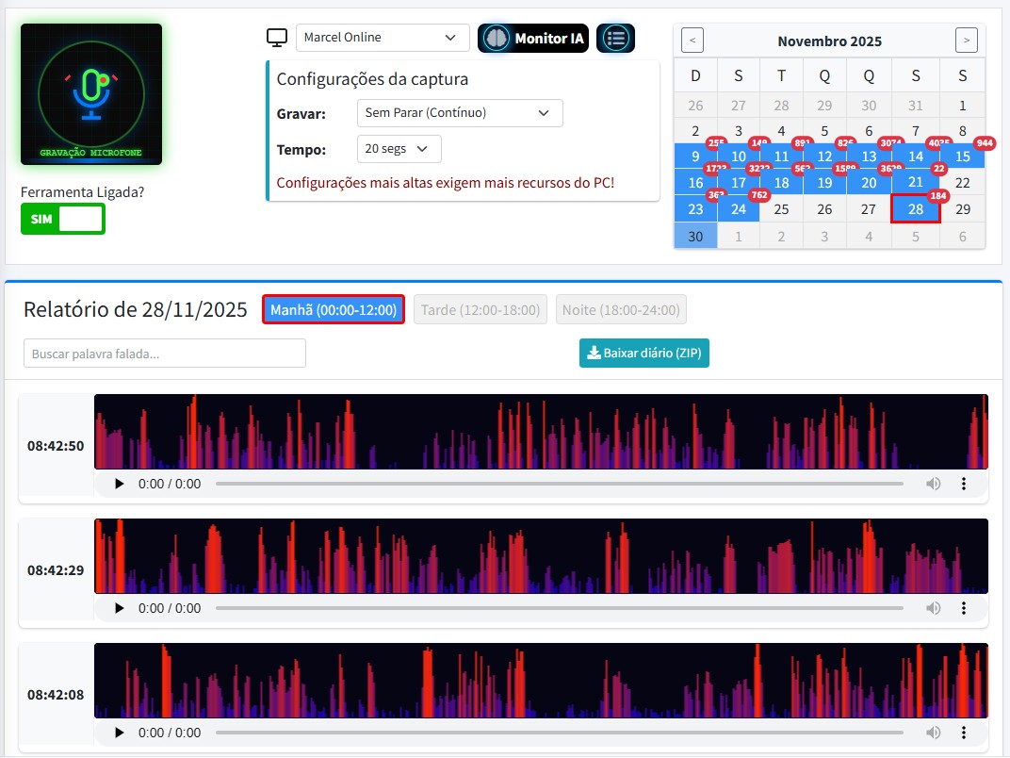Play the 08:42:29 audio recording
Image resolution: width=1010 pixels, height=758 pixels.
119,608
